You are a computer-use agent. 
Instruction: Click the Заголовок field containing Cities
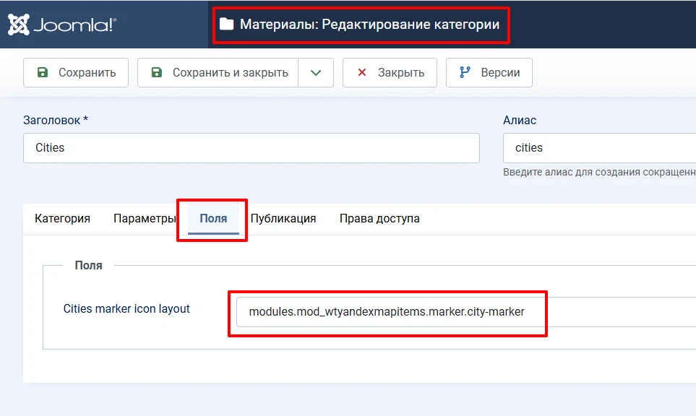[252, 148]
